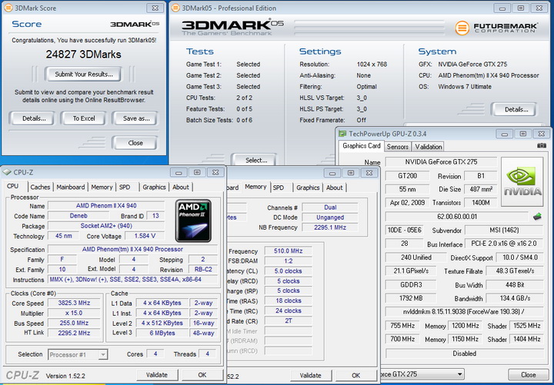Switch to the Caches tab in CPU-Z
The width and height of the screenshot is (554, 385).
point(40,187)
